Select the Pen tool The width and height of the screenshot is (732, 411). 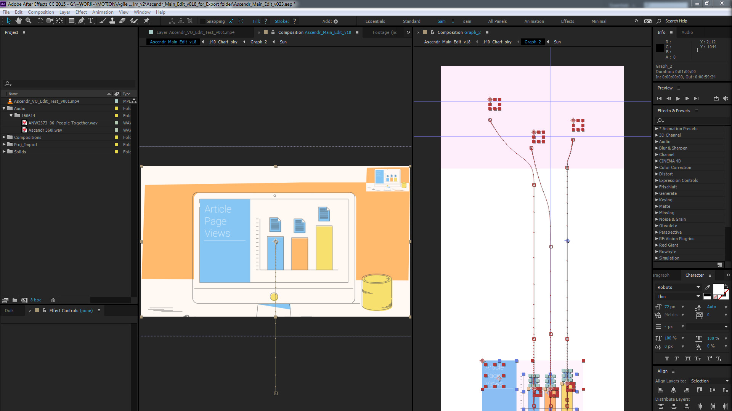[x=81, y=21]
